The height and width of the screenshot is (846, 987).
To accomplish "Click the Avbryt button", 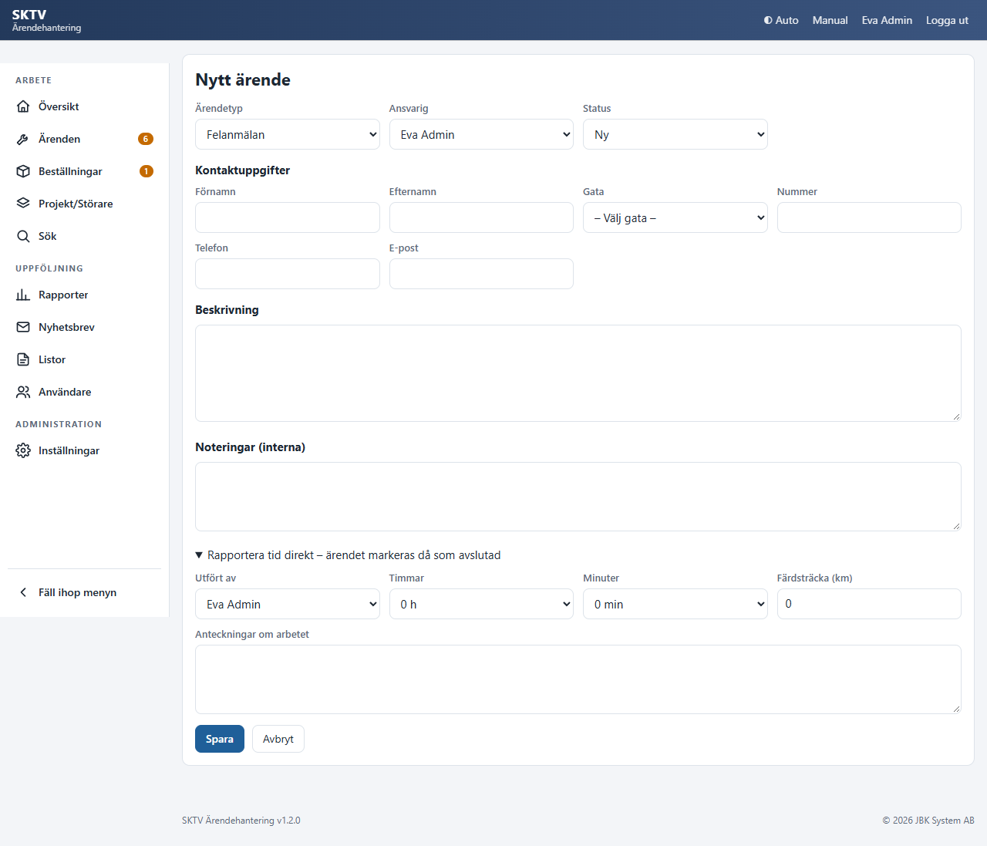I will pyautogui.click(x=278, y=739).
